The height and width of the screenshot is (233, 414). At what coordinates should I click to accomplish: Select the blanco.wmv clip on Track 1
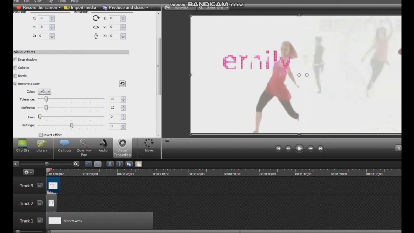(x=100, y=221)
